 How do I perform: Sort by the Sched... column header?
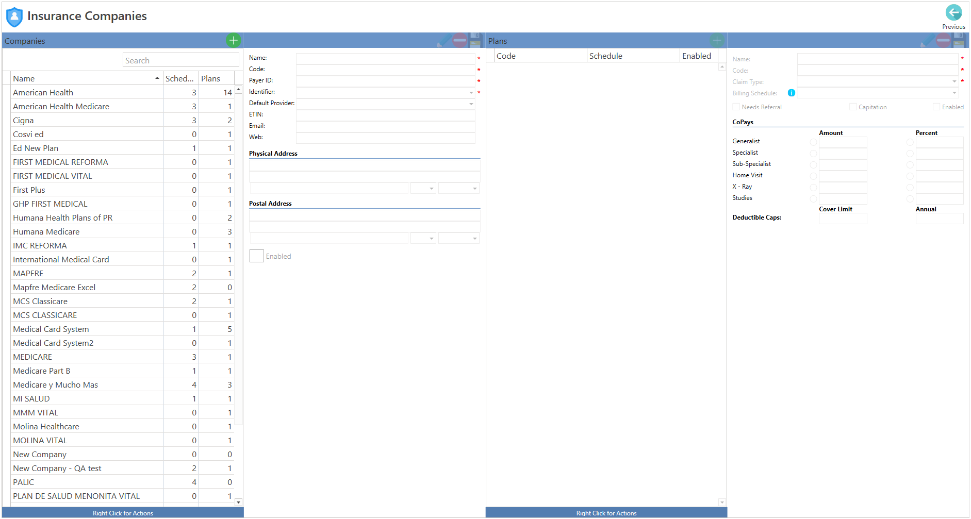click(181, 78)
